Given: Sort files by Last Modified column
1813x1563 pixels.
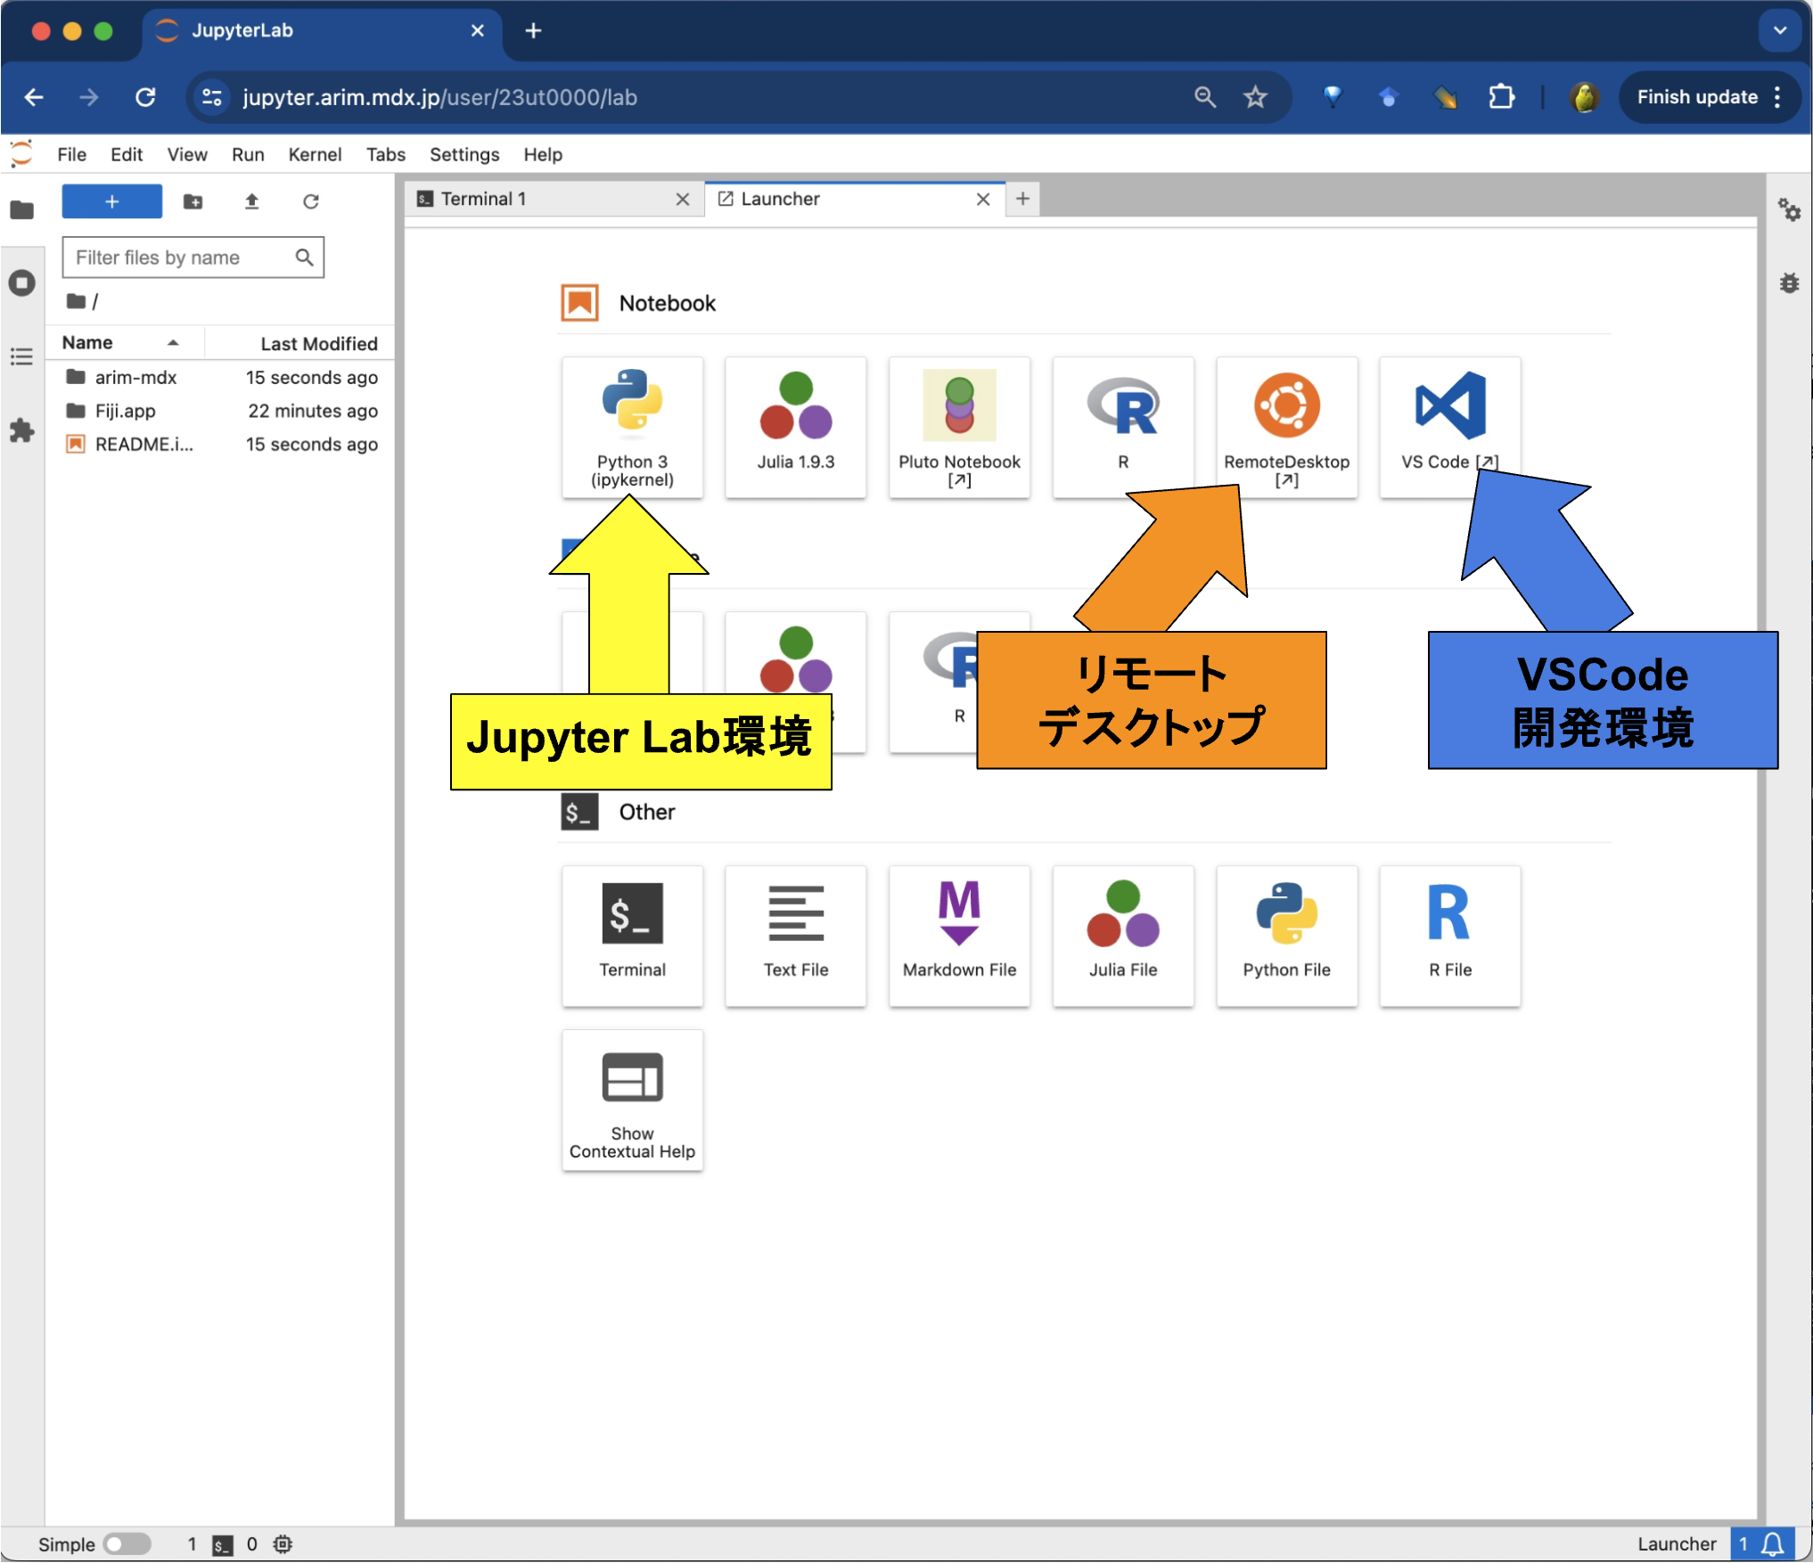Looking at the screenshot, I should pos(299,343).
